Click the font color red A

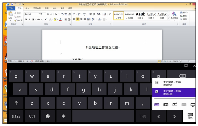(x=60, y=19)
